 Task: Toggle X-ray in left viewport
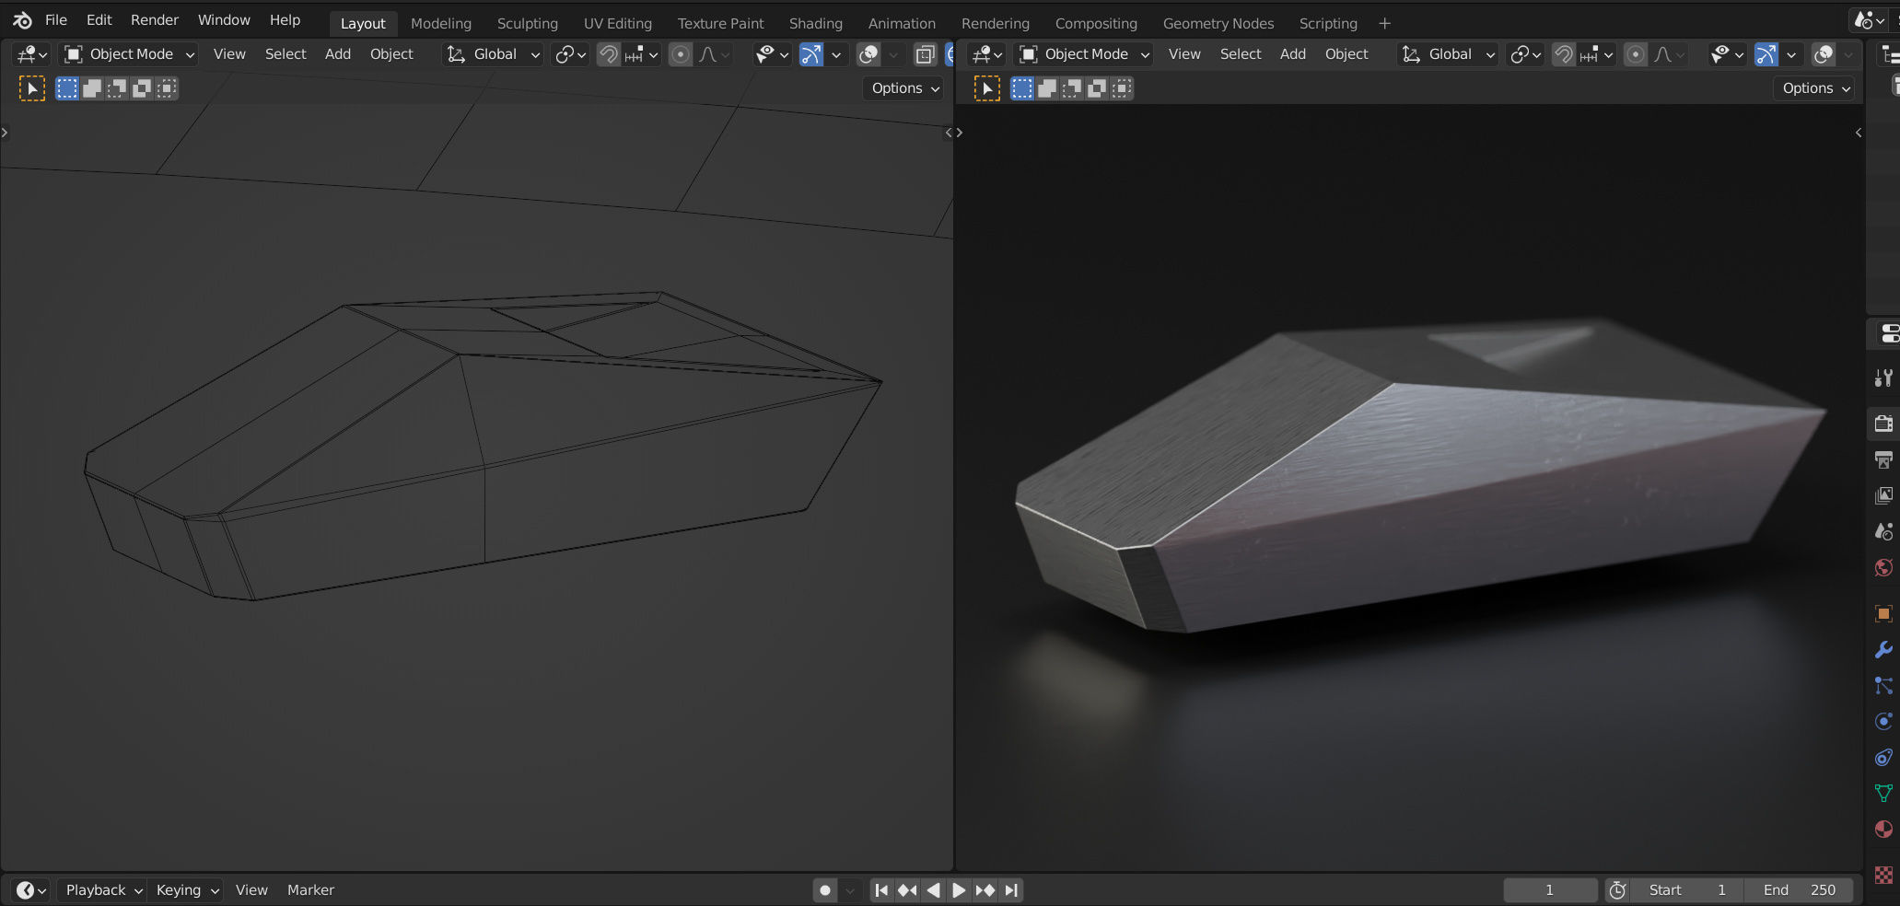pyautogui.click(x=925, y=54)
